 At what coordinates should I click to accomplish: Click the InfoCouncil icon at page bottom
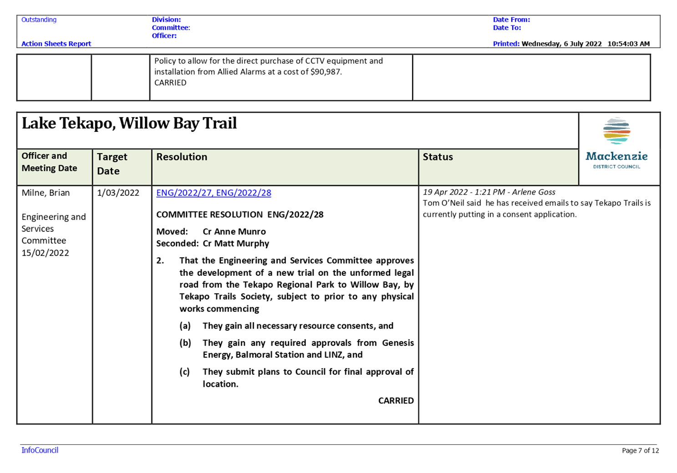coord(39,450)
